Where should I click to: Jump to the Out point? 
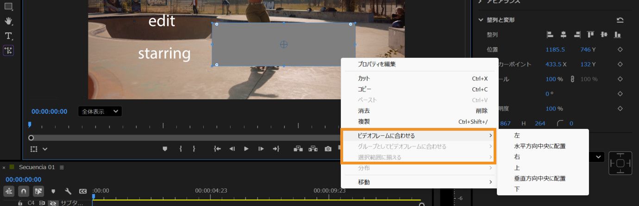(276, 149)
